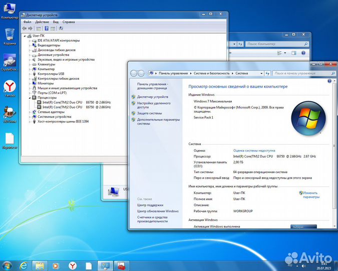Screen dimensions: 338x271
Task: Open Диспетчер устройств link in sidebar
Action: click(x=153, y=97)
